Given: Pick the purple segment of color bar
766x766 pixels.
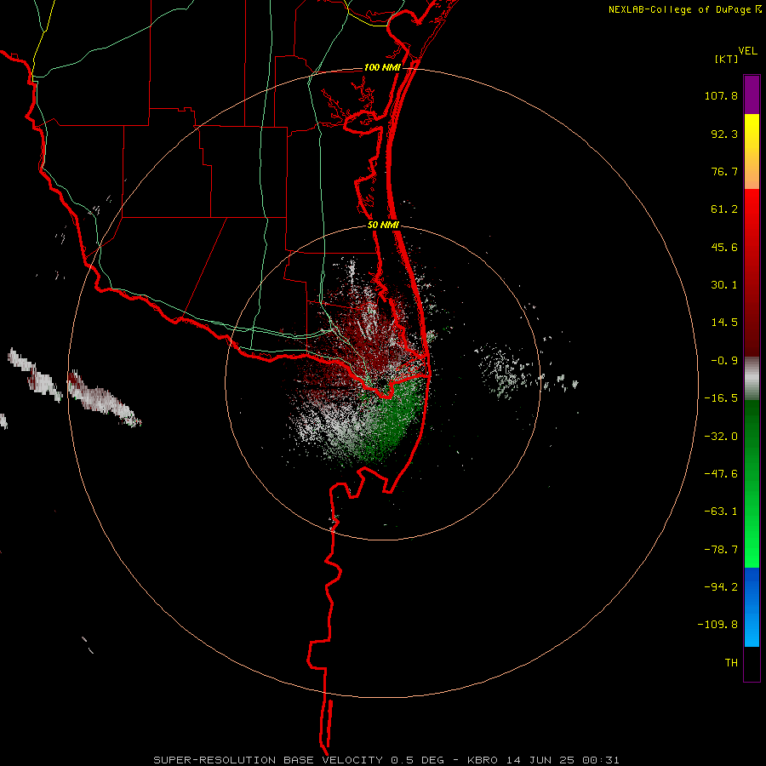Looking at the screenshot, I should [752, 94].
